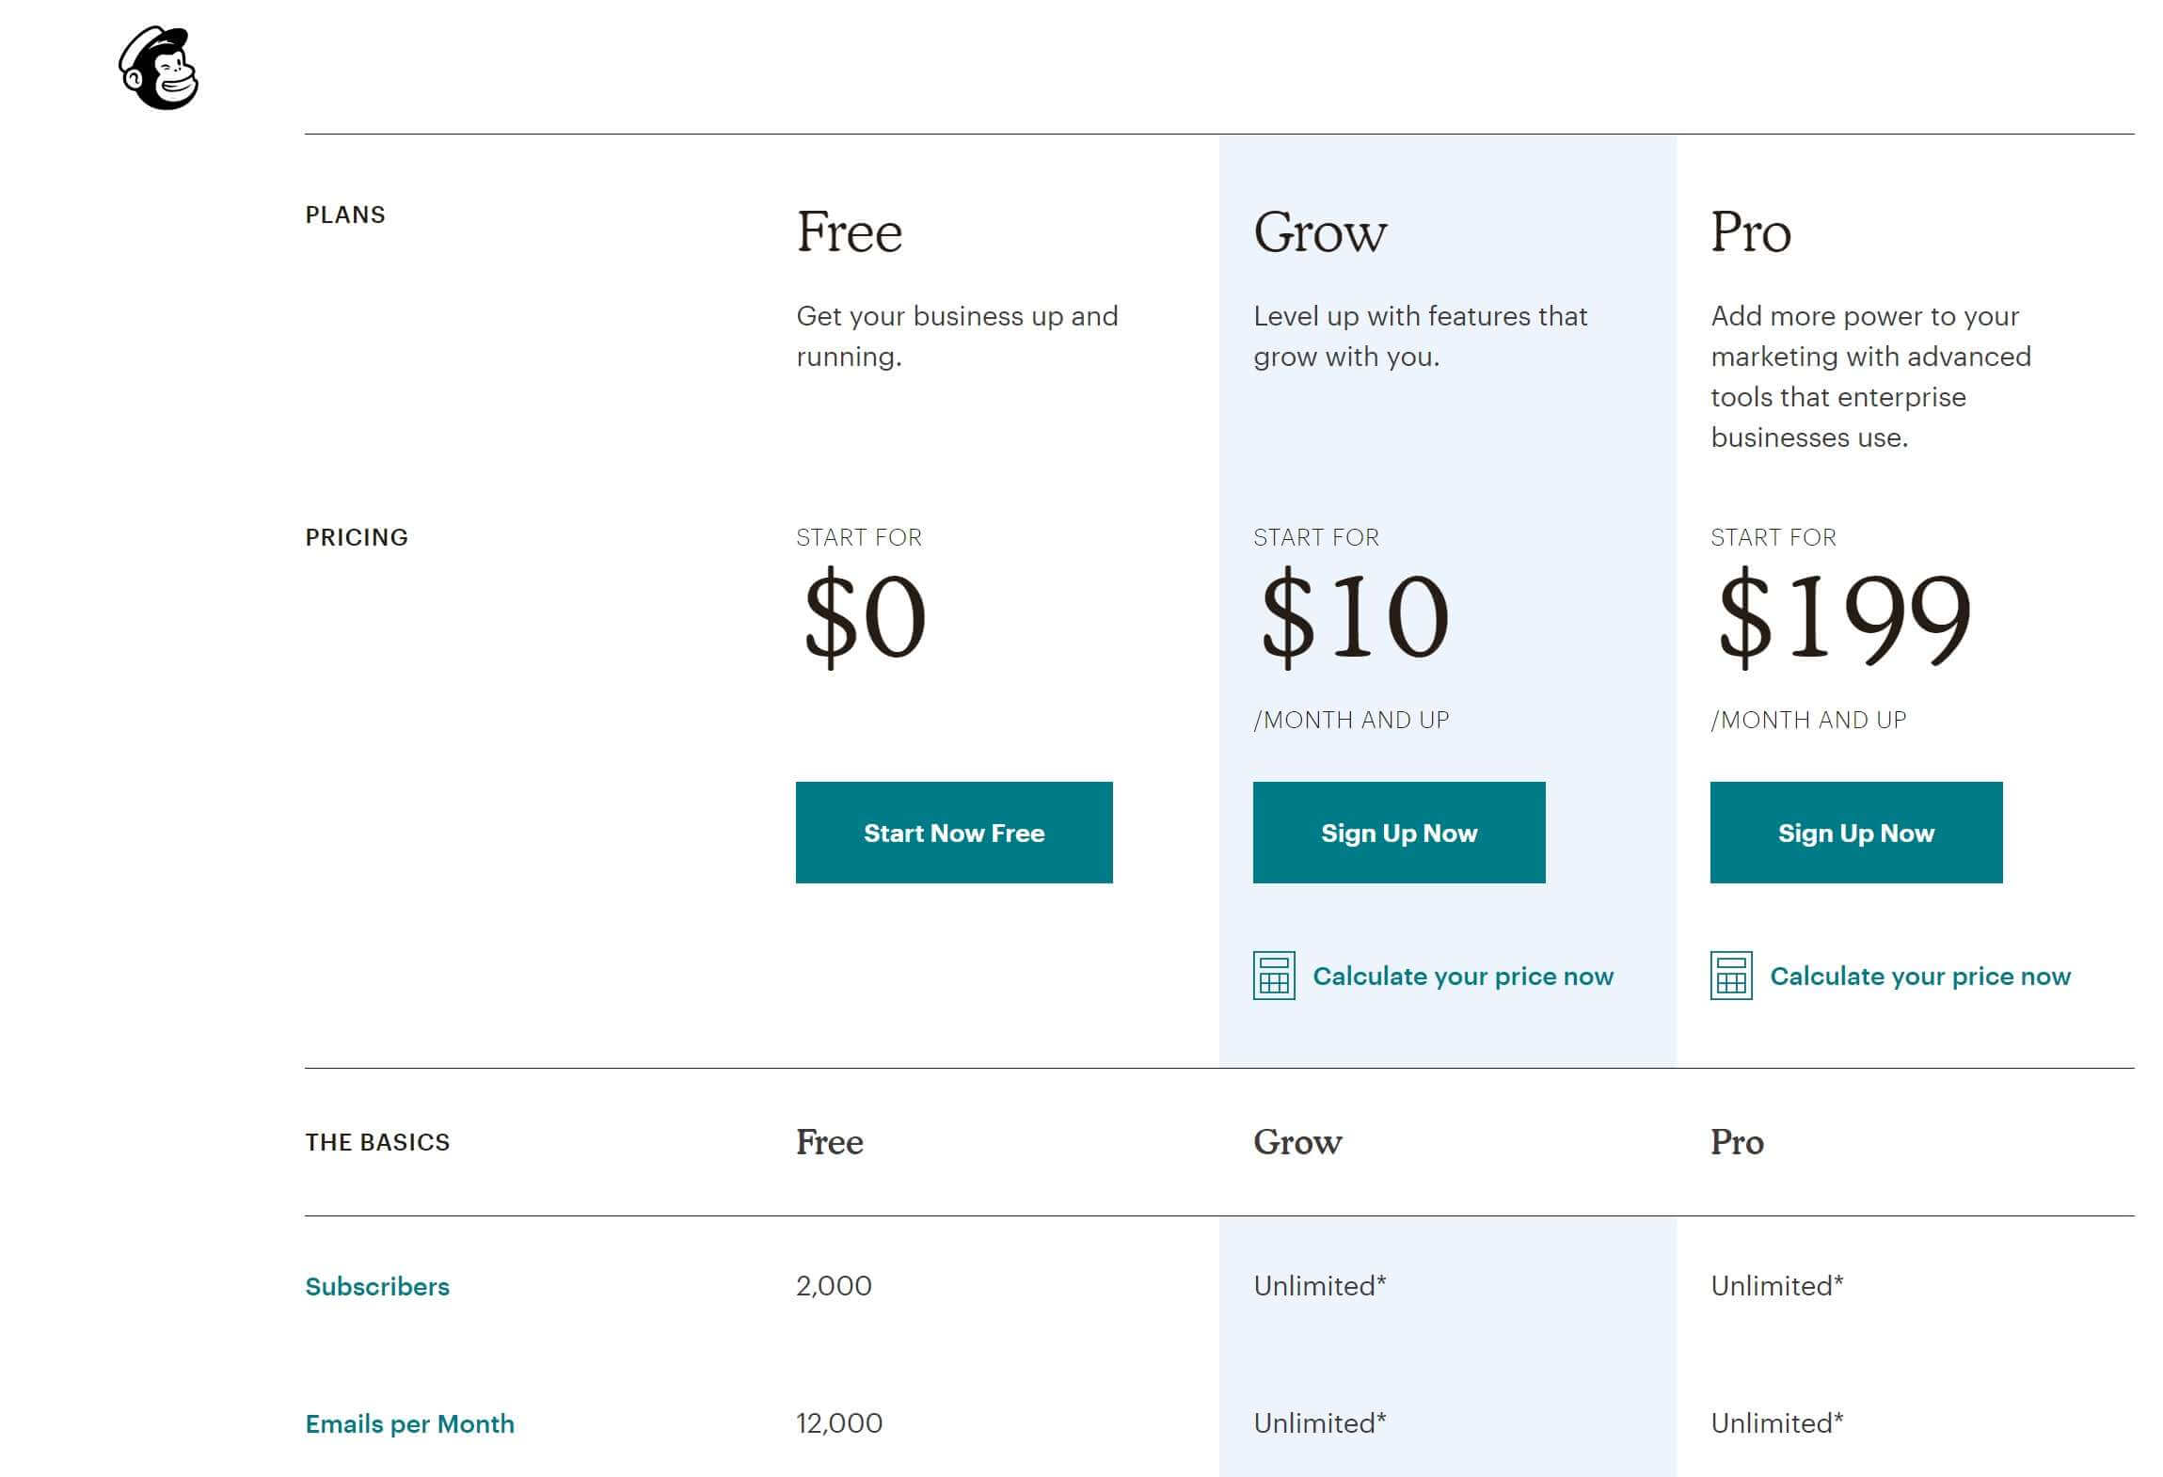Image resolution: width=2163 pixels, height=1477 pixels.
Task: Click the $0 price of the Free plan
Action: click(x=865, y=616)
